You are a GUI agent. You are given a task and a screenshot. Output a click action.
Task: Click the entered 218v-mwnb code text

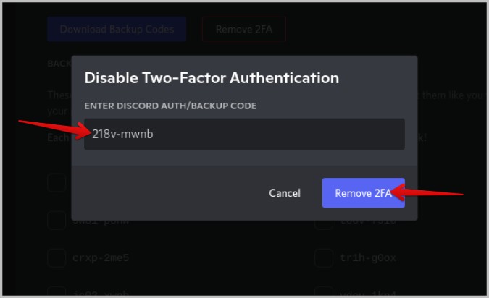pyautogui.click(x=122, y=134)
